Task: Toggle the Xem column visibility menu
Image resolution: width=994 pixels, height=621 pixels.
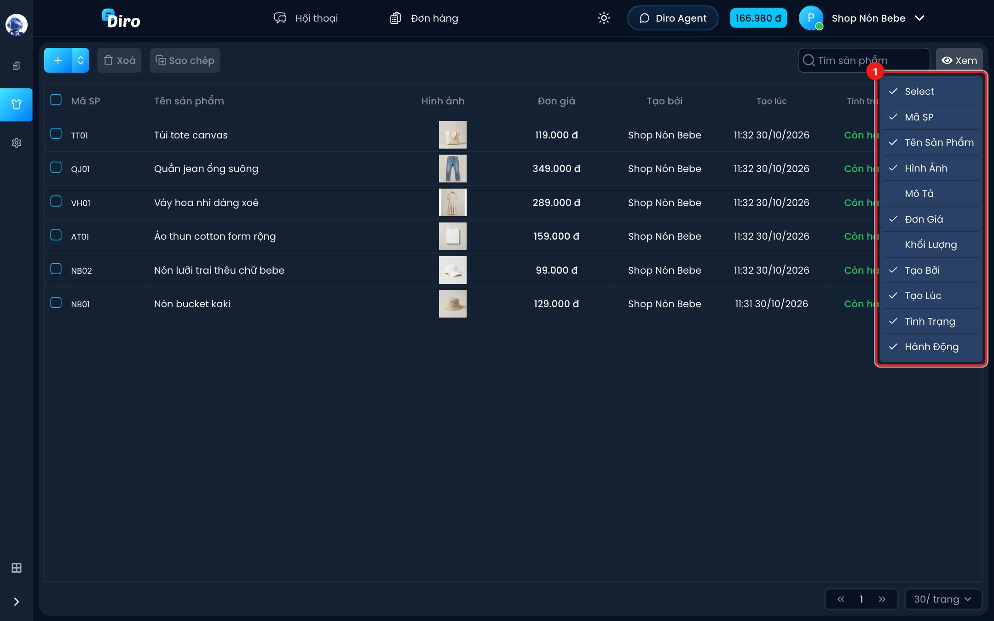Action: pyautogui.click(x=959, y=60)
